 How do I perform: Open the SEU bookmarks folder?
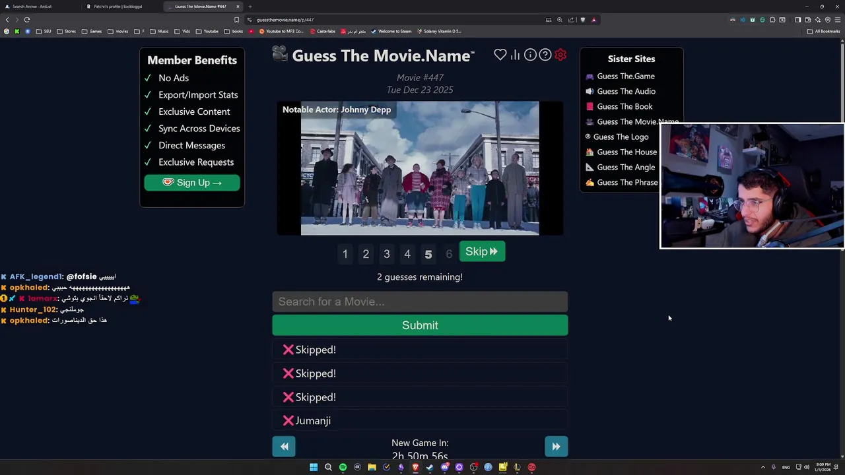pyautogui.click(x=44, y=31)
